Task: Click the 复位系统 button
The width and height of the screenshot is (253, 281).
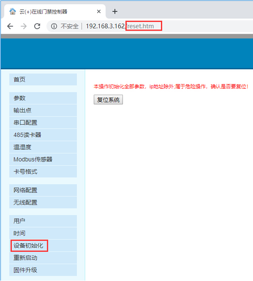Action: click(108, 99)
